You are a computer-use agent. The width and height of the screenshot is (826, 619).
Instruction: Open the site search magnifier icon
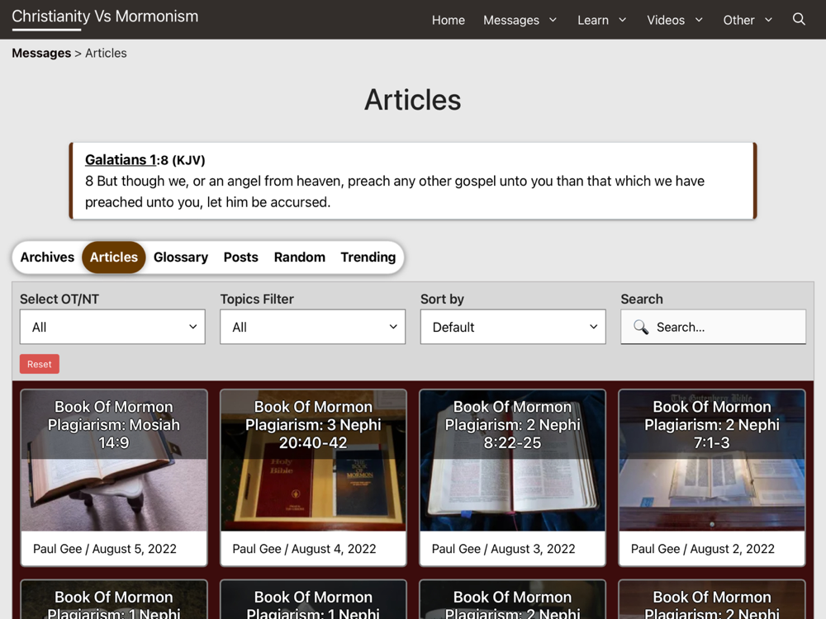click(799, 20)
